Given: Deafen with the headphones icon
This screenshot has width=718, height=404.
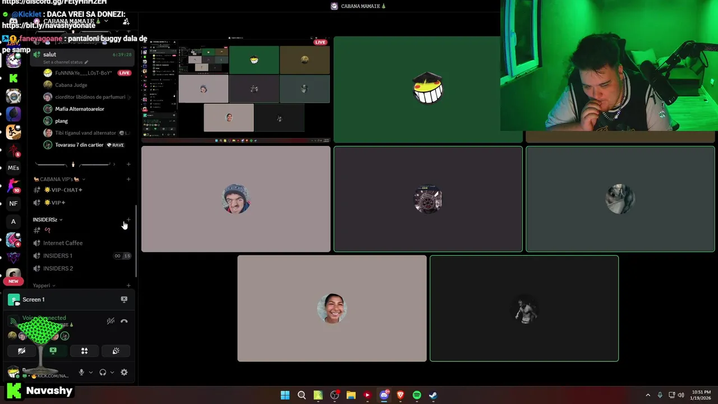Looking at the screenshot, I should 103,372.
